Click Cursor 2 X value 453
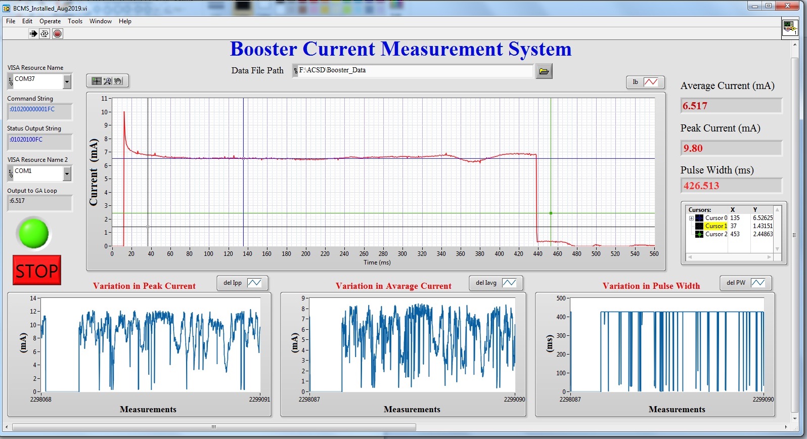Screen dimensions: 807x439 coord(735,234)
